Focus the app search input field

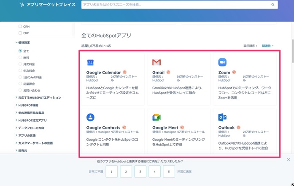180,5
